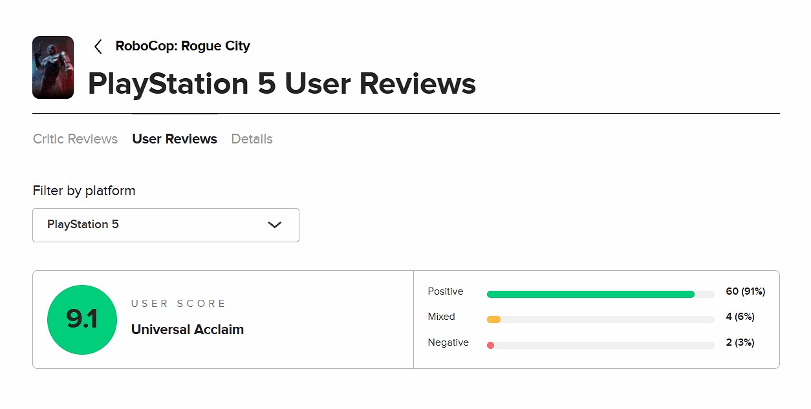Click the 2 (3%) negative count
The image size is (811, 409).
click(740, 342)
